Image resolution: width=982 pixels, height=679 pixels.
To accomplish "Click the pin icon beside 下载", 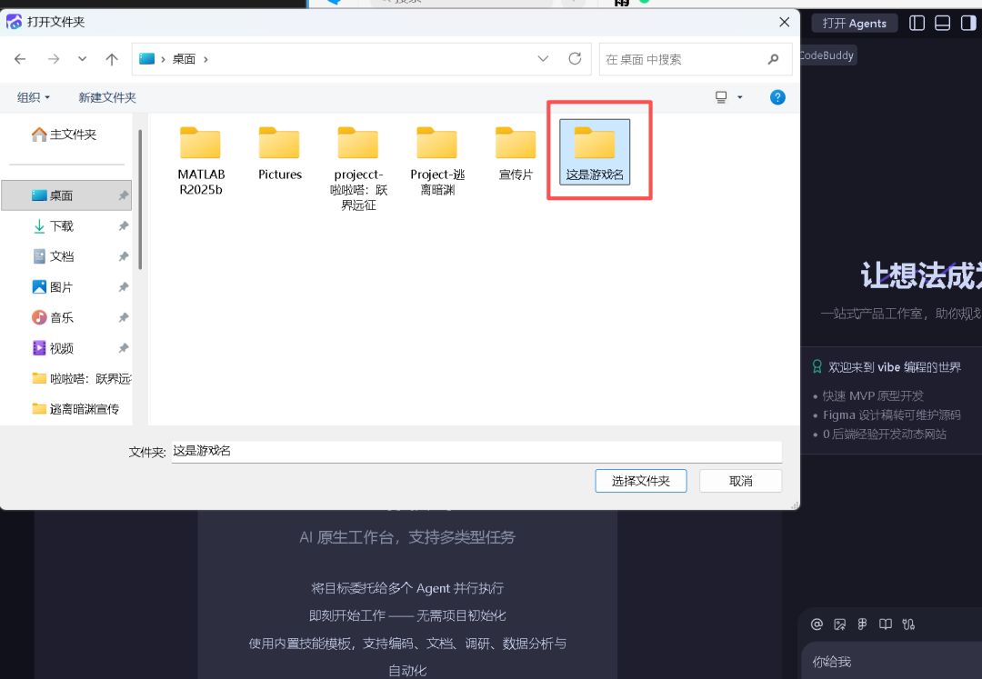I will point(124,226).
